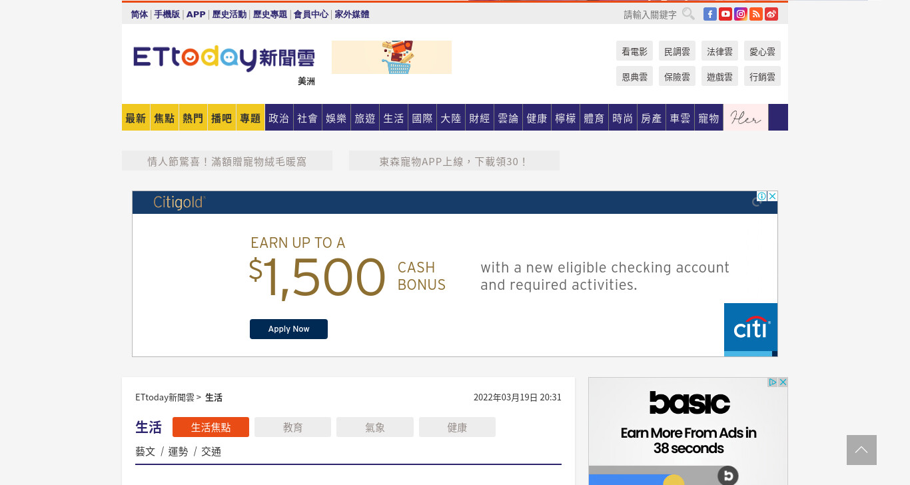Click the 保險雲 button
Screen dimensions: 910x485
677,76
